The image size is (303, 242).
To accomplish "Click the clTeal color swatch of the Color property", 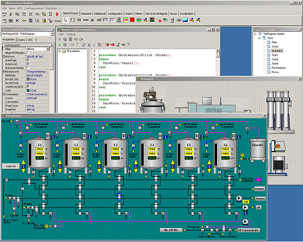I will click(28, 90).
